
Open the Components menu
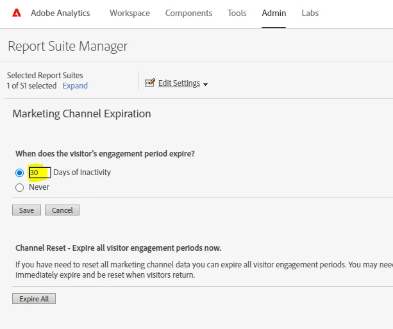tap(188, 13)
